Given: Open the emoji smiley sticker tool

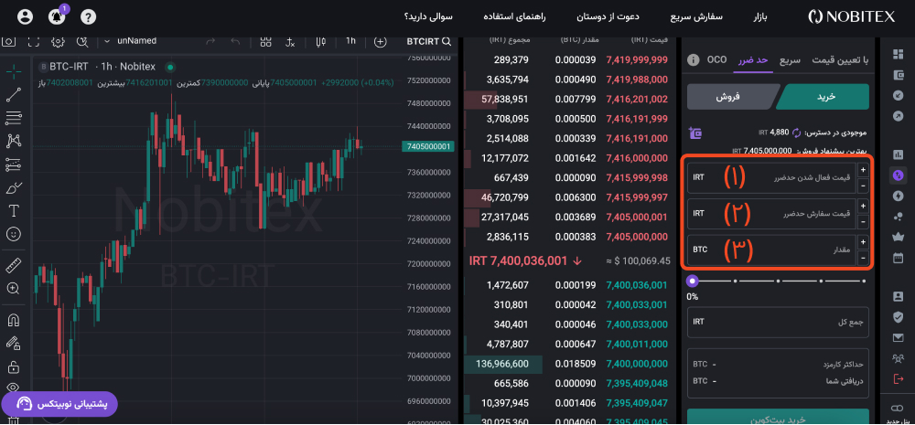Looking at the screenshot, I should (14, 234).
